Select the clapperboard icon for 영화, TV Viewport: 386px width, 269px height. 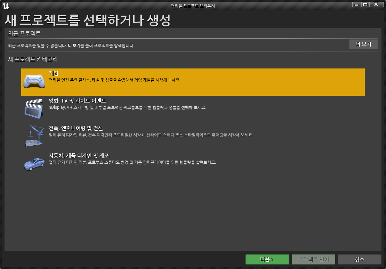34,108
